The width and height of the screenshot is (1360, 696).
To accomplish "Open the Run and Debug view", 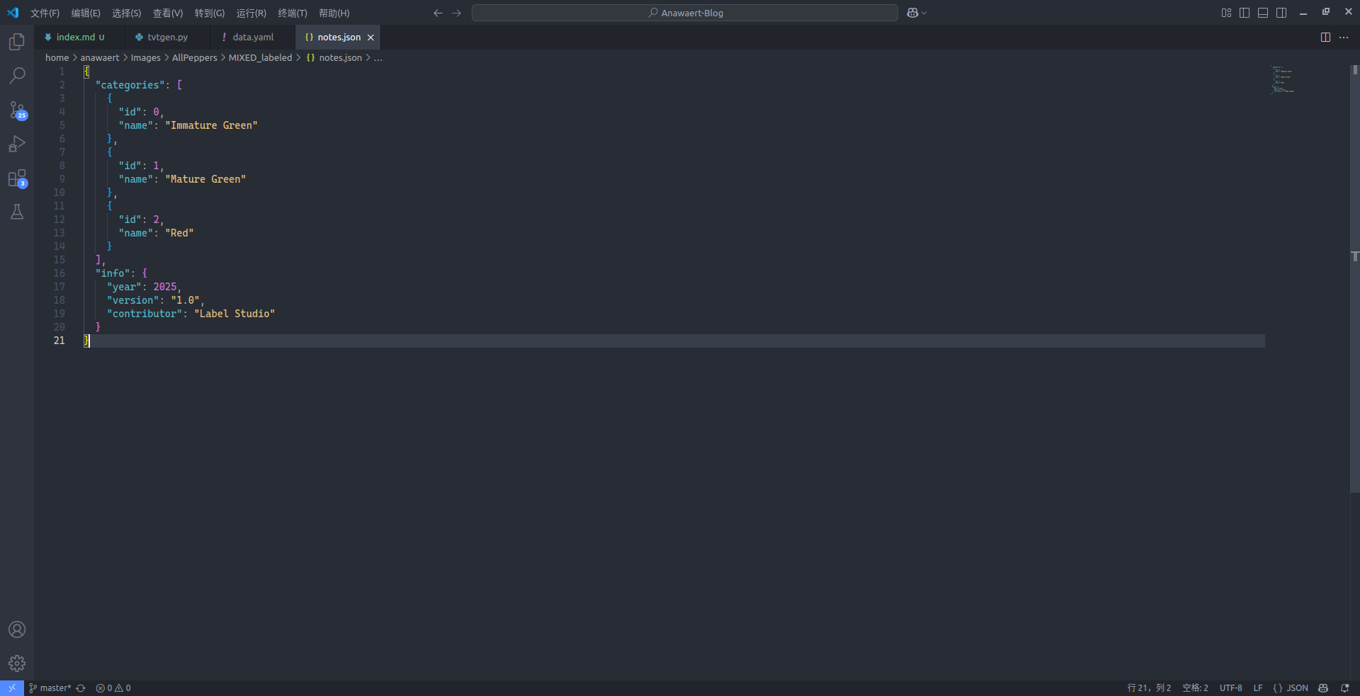I will click(17, 144).
